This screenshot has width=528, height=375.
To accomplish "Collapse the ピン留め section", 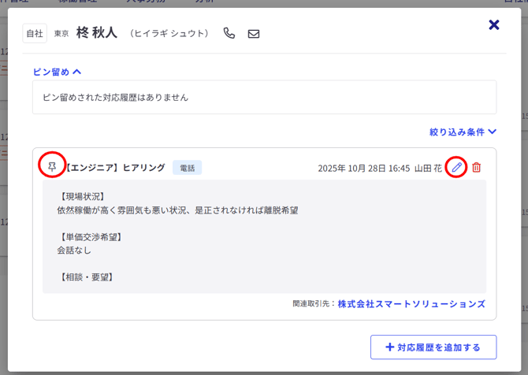I will (x=57, y=72).
